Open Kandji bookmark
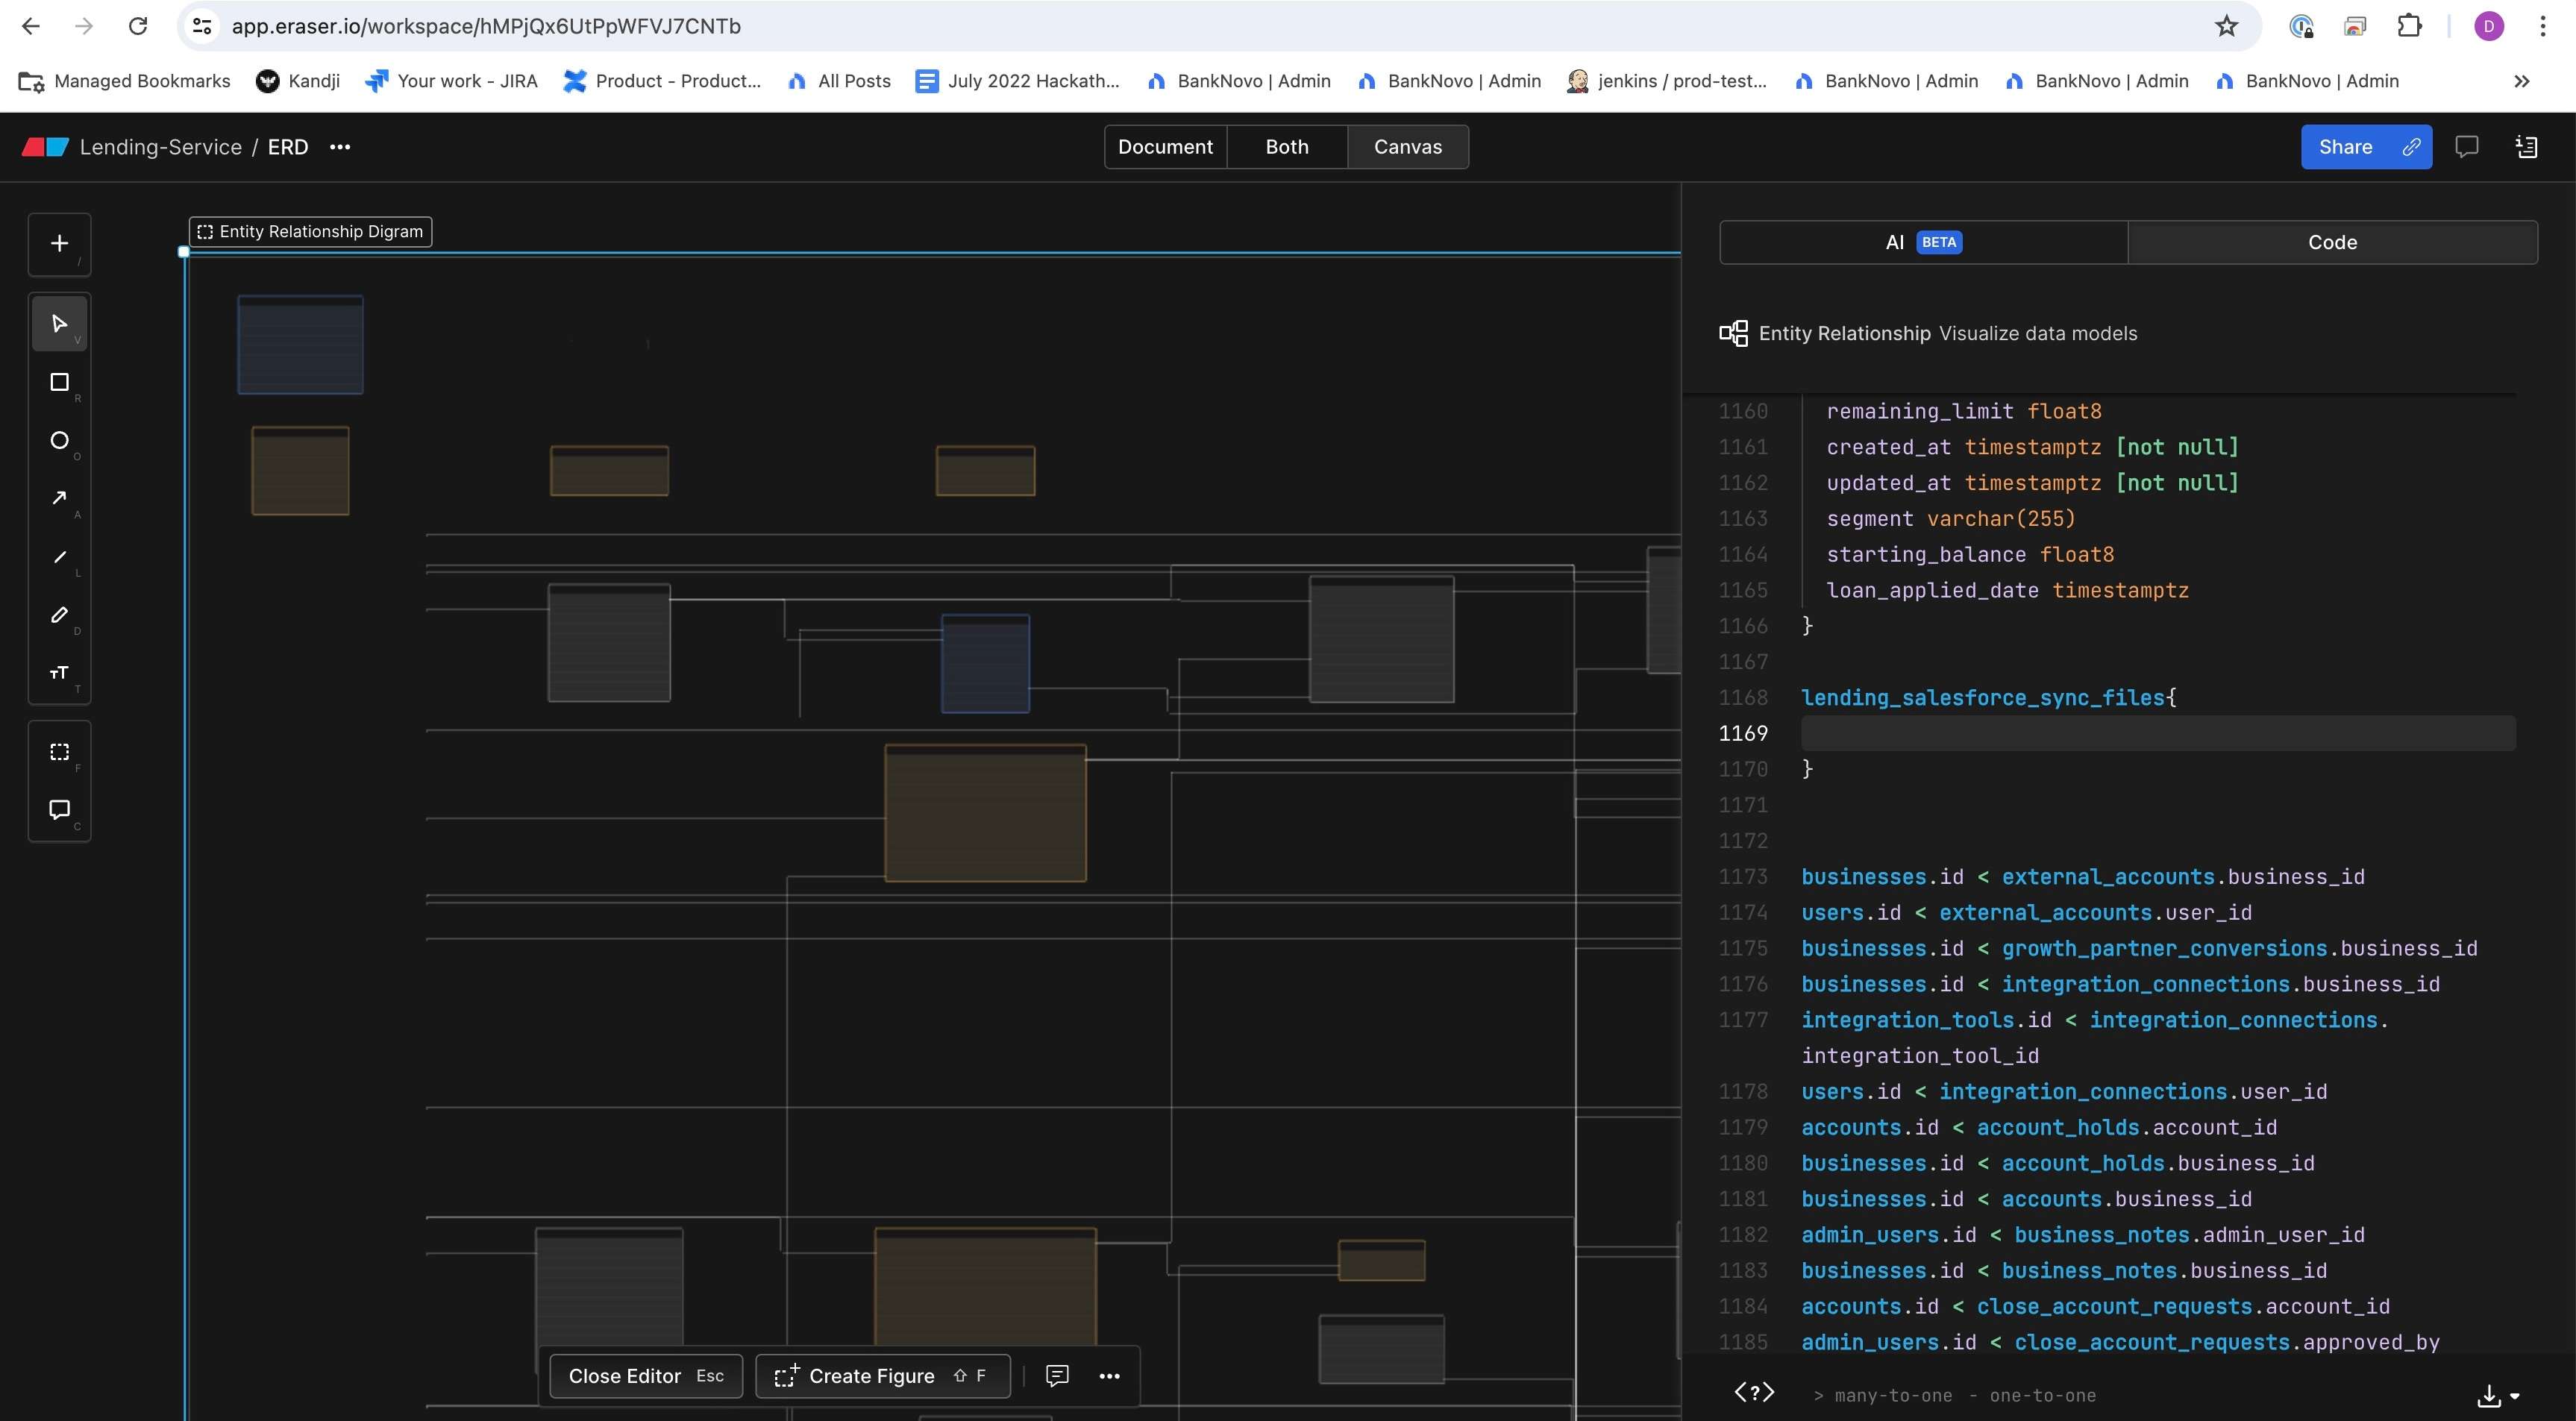 [x=298, y=81]
